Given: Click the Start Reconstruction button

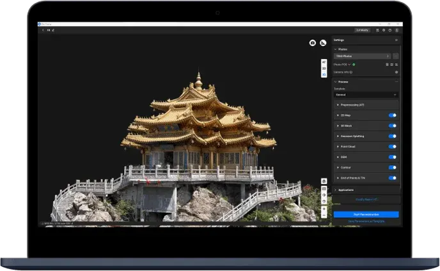Looking at the screenshot, I should pos(366,215).
